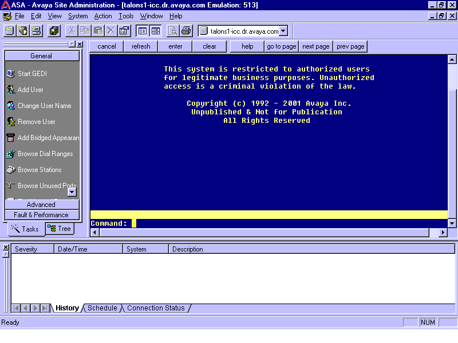Image resolution: width=458 pixels, height=343 pixels.
Task: Open the Tools menu
Action: (x=126, y=16)
